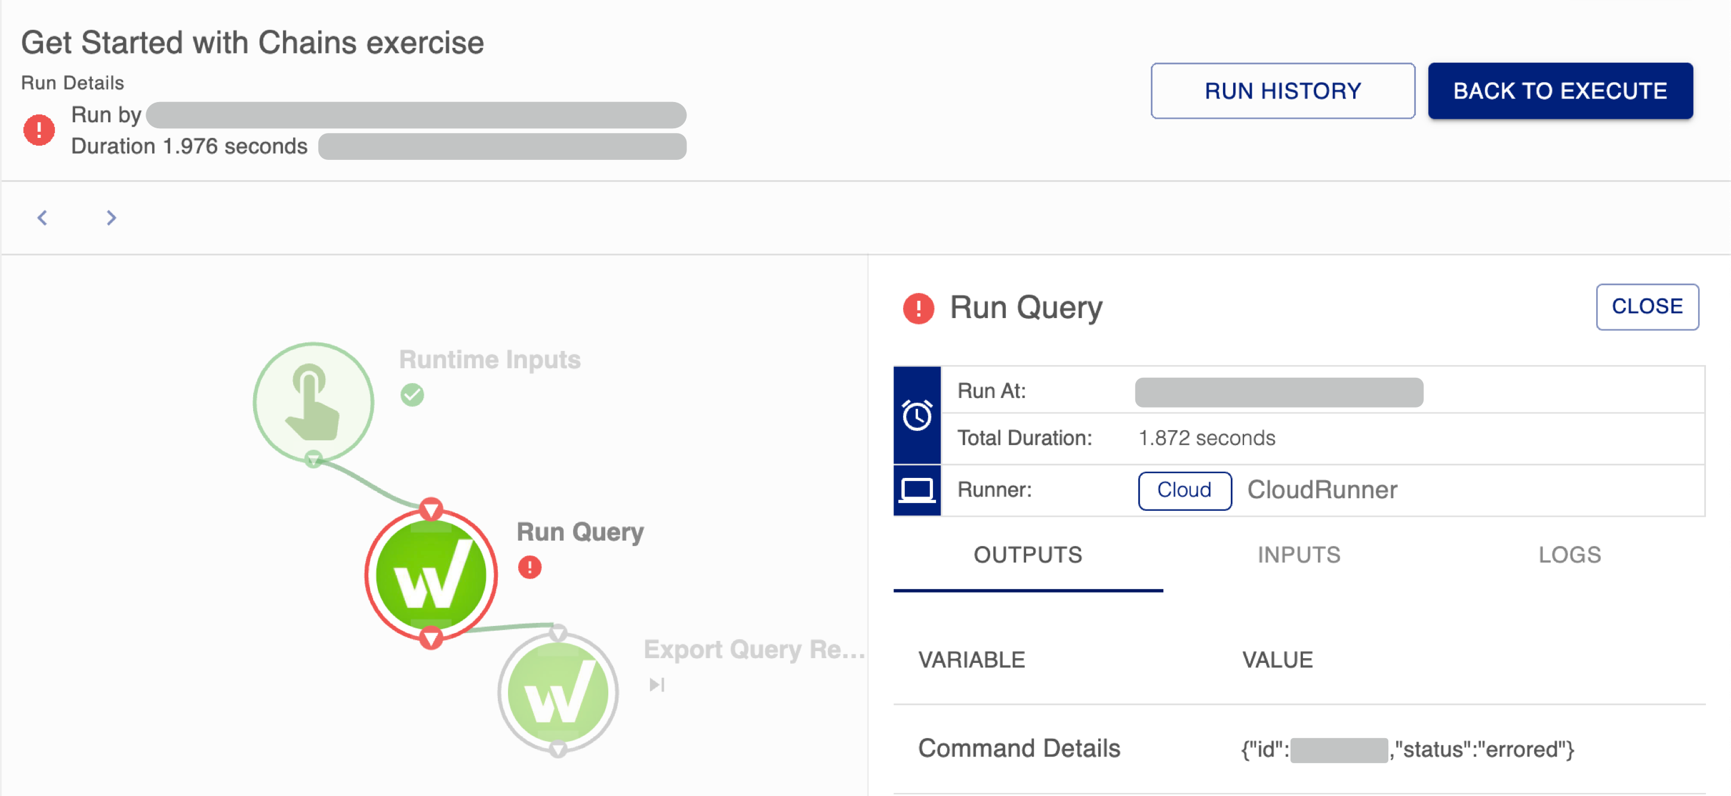
Task: Toggle the Cloud runner badge
Action: coord(1184,490)
